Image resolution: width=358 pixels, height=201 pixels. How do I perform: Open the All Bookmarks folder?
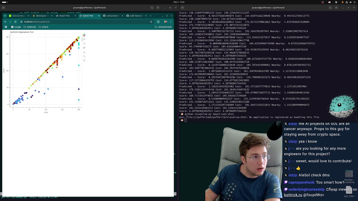pos(163,27)
